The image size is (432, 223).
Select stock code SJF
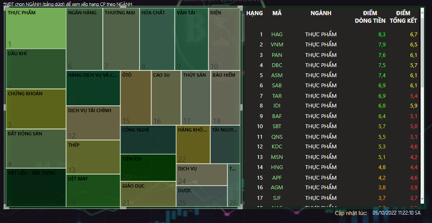pyautogui.click(x=277, y=198)
